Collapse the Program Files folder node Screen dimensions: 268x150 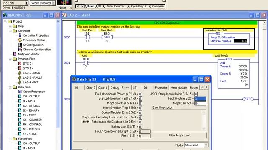tap(10, 59)
